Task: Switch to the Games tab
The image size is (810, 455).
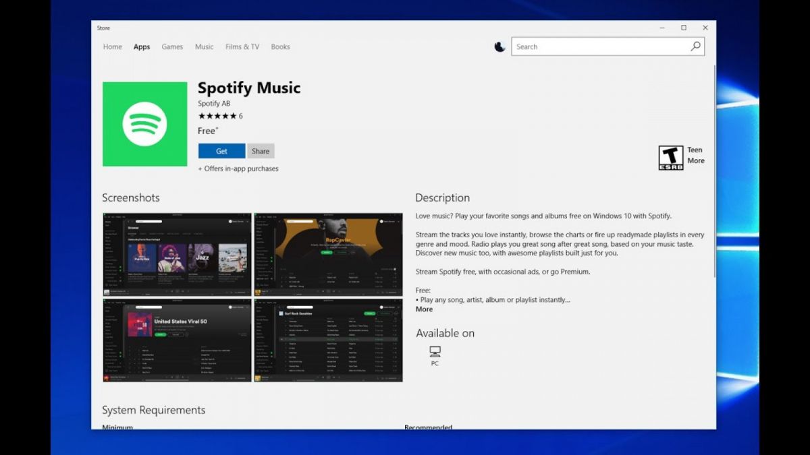Action: pyautogui.click(x=172, y=47)
